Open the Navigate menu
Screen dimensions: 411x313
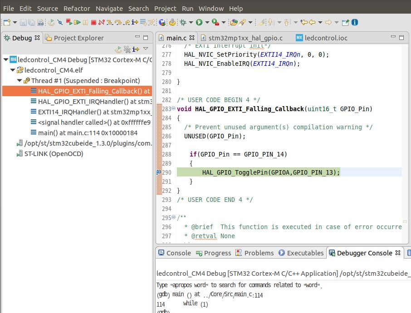coord(109,8)
